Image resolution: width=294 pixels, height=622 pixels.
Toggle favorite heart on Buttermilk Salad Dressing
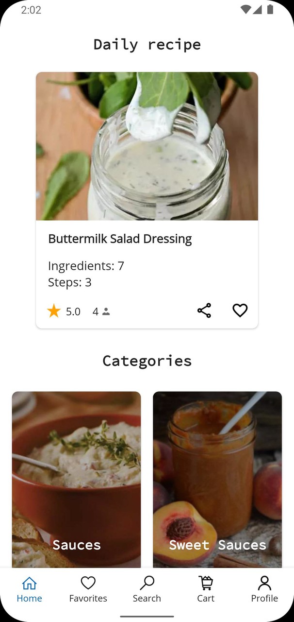(x=240, y=310)
